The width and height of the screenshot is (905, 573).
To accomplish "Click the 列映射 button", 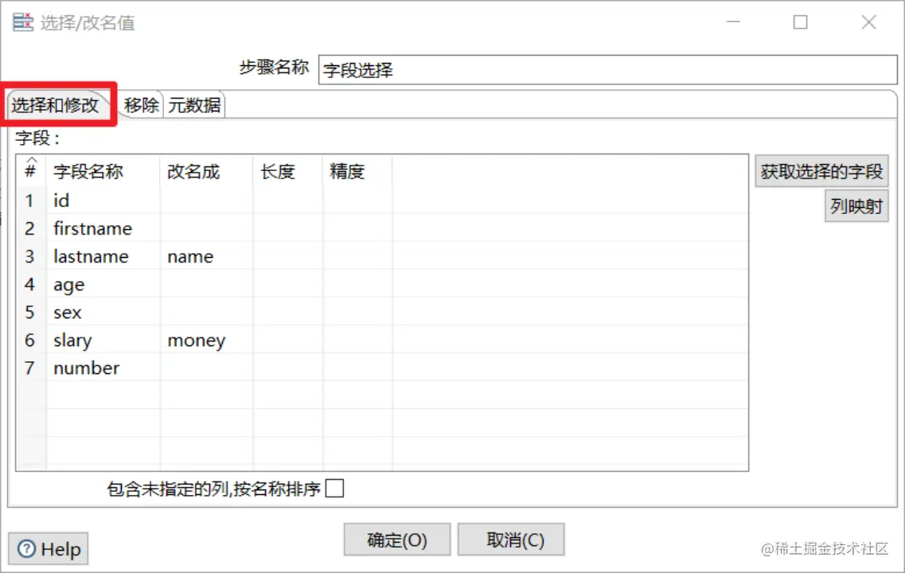I will click(856, 206).
